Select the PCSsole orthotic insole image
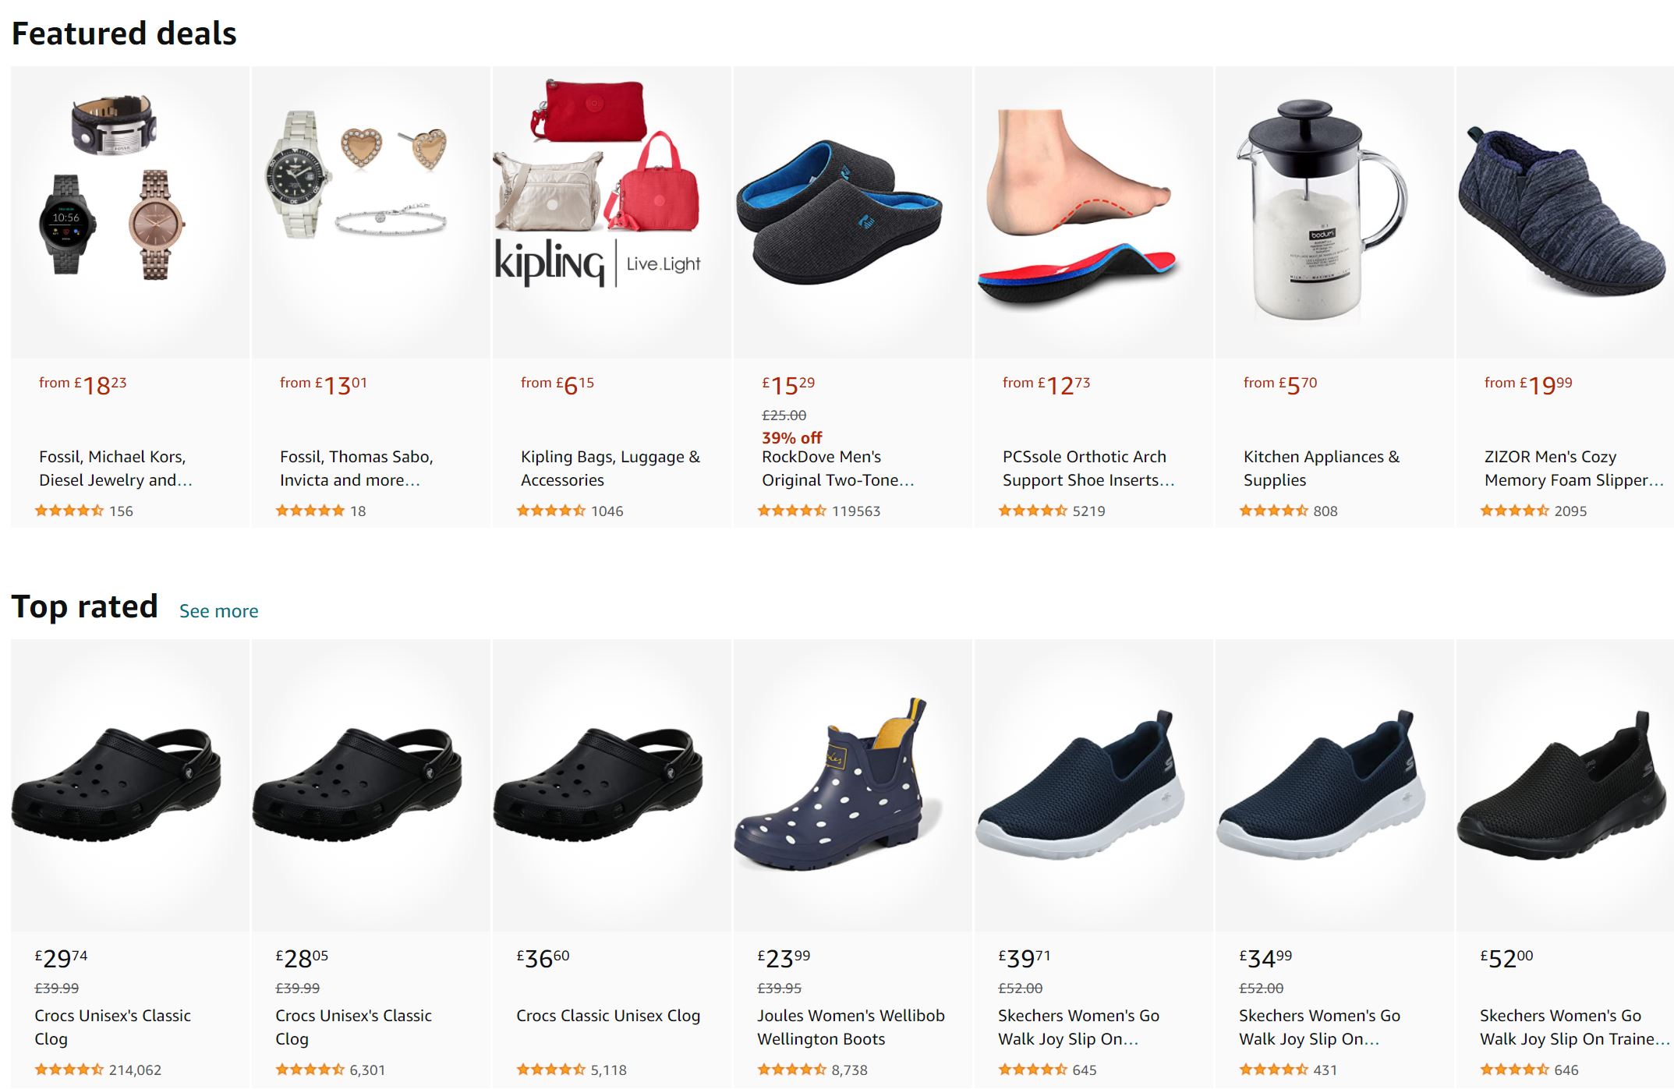The image size is (1674, 1089). (1094, 212)
